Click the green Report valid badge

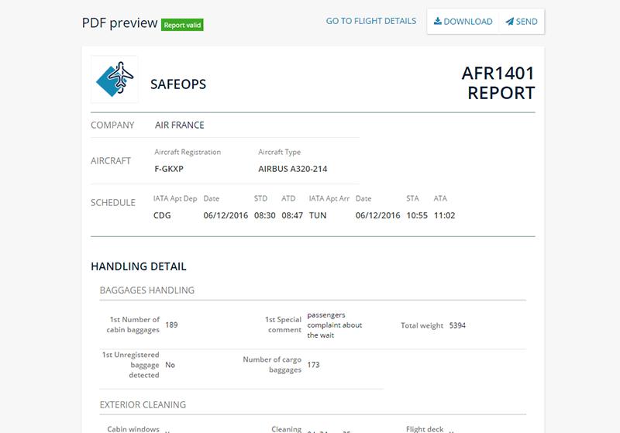(182, 25)
